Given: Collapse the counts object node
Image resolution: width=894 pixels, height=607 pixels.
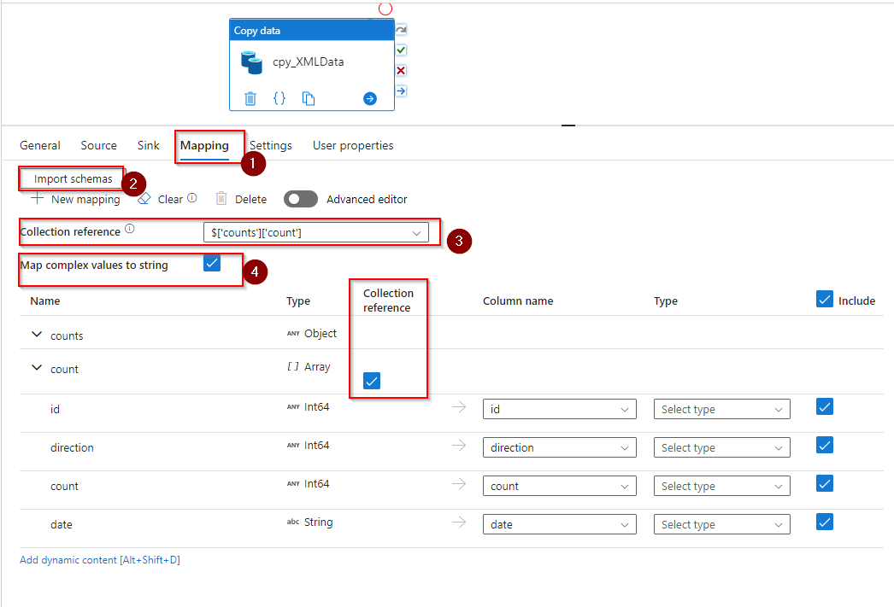Looking at the screenshot, I should point(37,335).
